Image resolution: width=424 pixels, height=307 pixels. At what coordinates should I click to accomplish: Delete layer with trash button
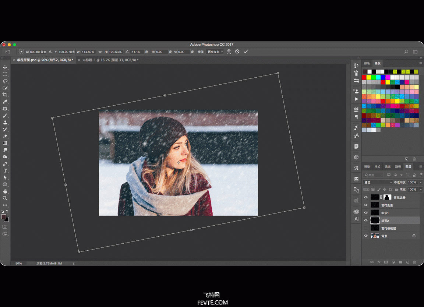[x=414, y=262]
